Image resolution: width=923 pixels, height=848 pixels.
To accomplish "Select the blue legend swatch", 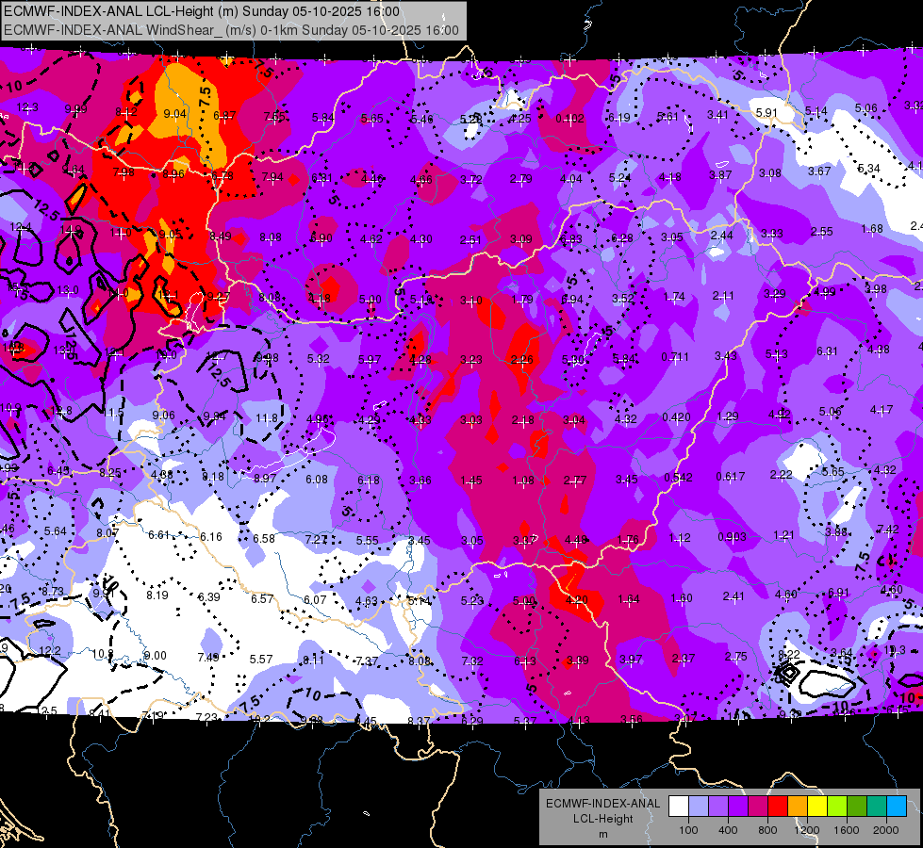I will click(897, 807).
